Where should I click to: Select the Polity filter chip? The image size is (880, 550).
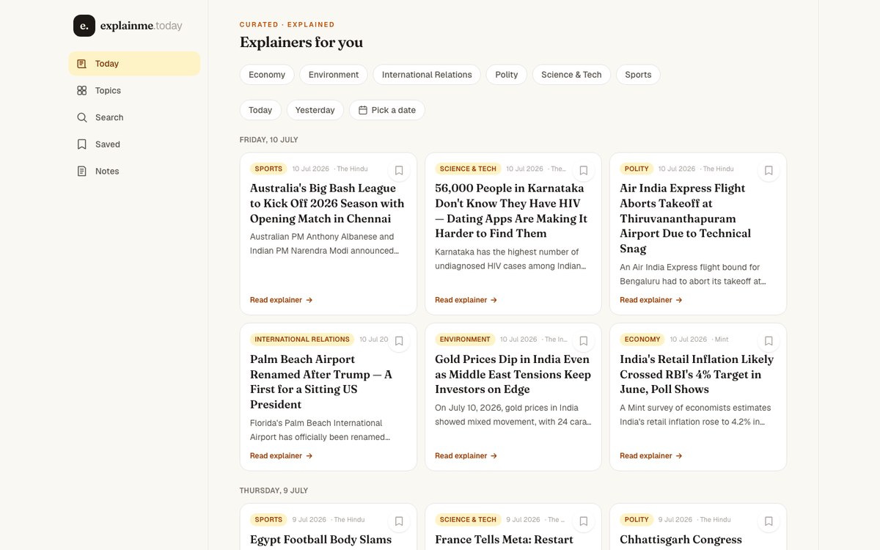pos(507,75)
